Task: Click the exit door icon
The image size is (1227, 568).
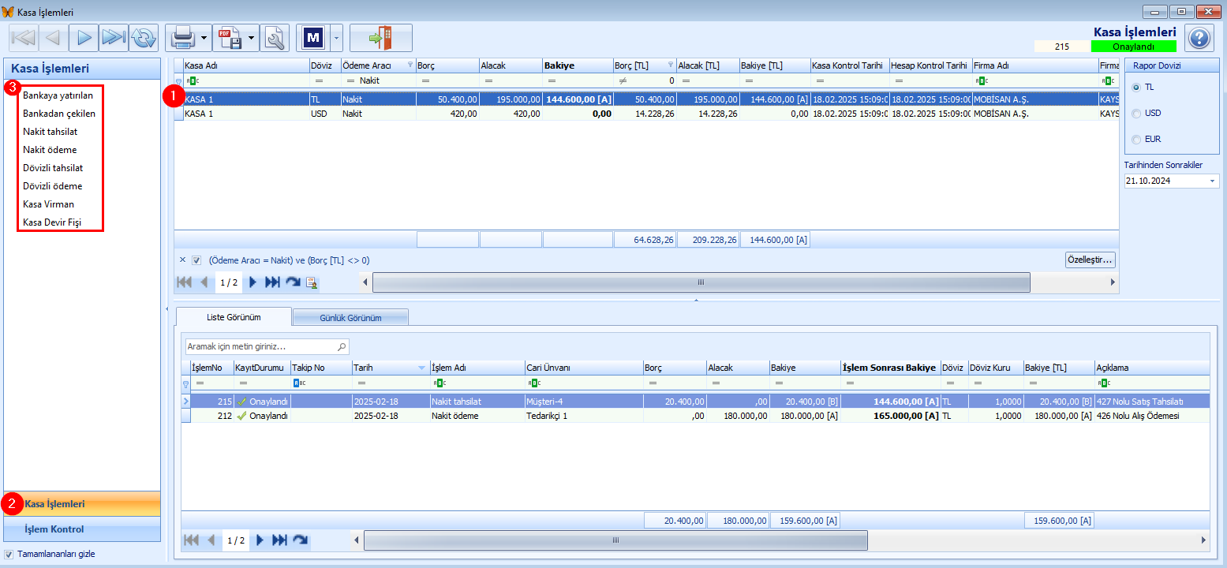Action: [381, 37]
